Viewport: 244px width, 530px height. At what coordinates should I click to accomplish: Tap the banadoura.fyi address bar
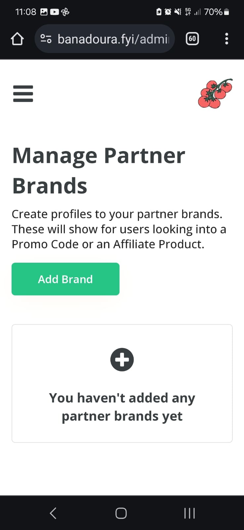click(104, 39)
